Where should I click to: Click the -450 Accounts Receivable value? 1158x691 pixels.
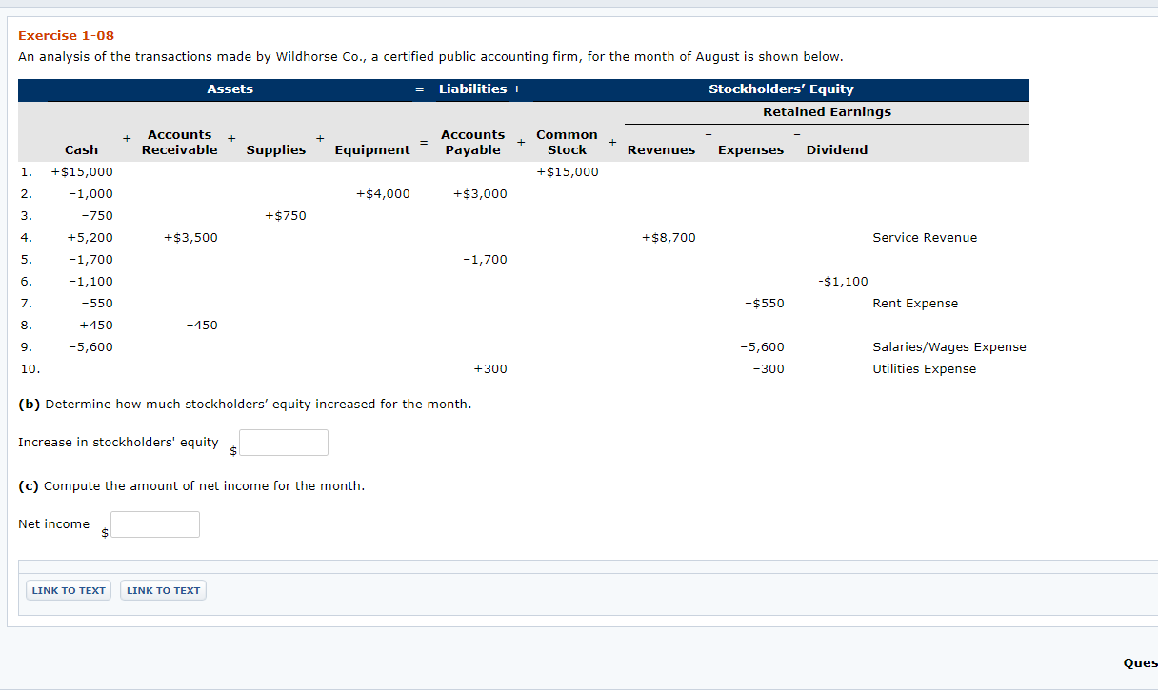pyautogui.click(x=201, y=326)
